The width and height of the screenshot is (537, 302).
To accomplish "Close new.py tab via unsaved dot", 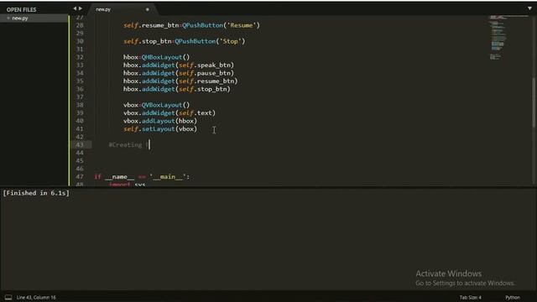I will (x=148, y=9).
